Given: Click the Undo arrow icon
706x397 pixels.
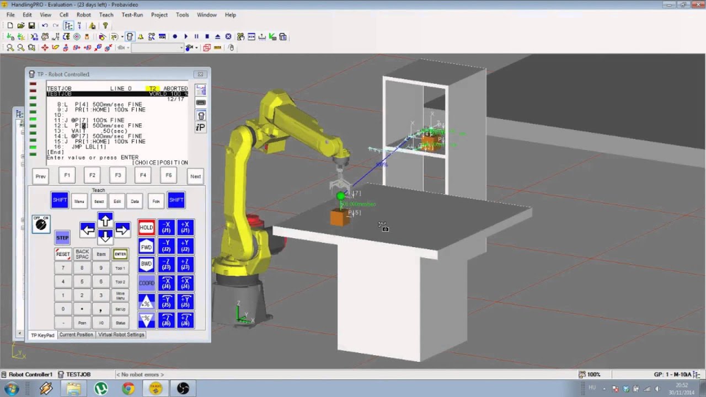Looking at the screenshot, I should tap(45, 25).
